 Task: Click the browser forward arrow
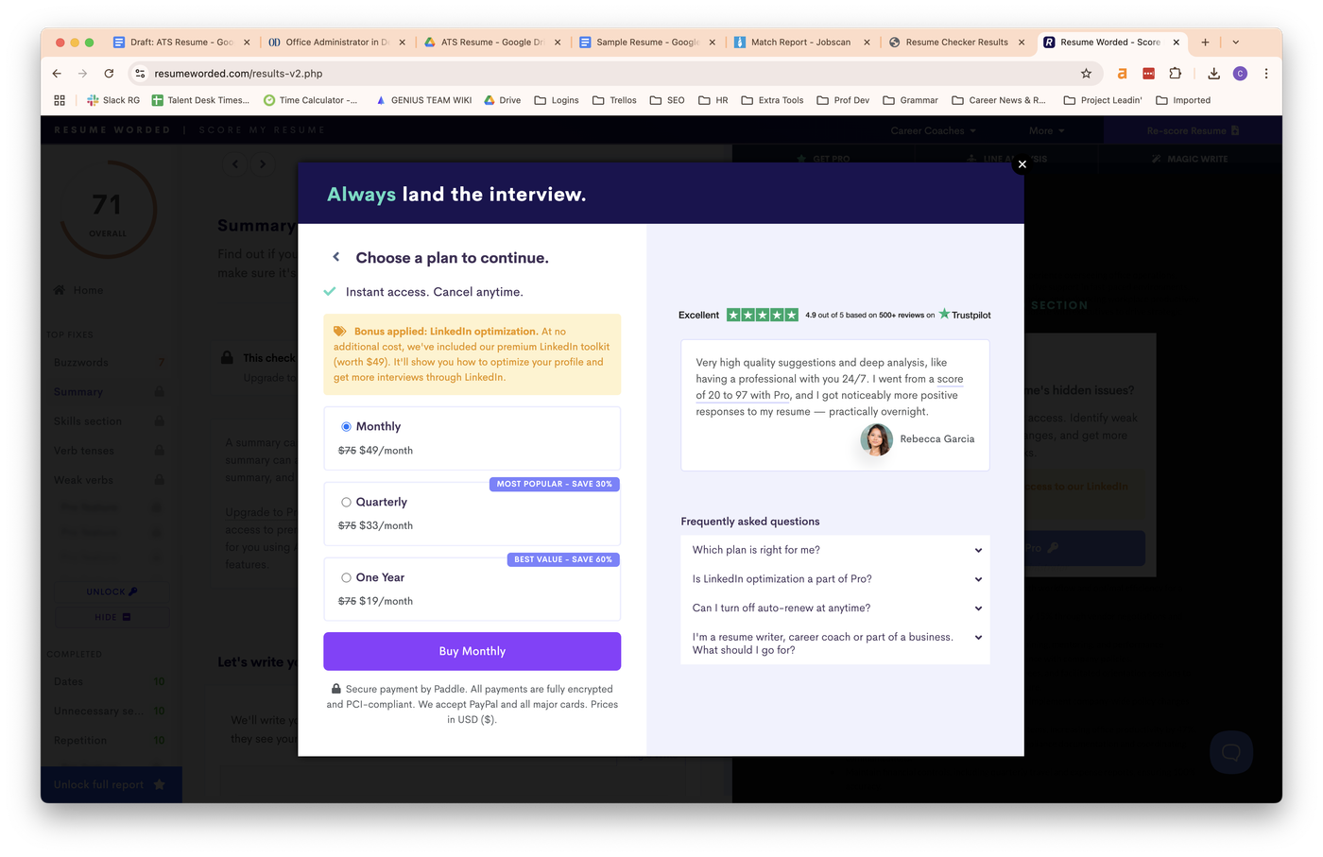83,74
